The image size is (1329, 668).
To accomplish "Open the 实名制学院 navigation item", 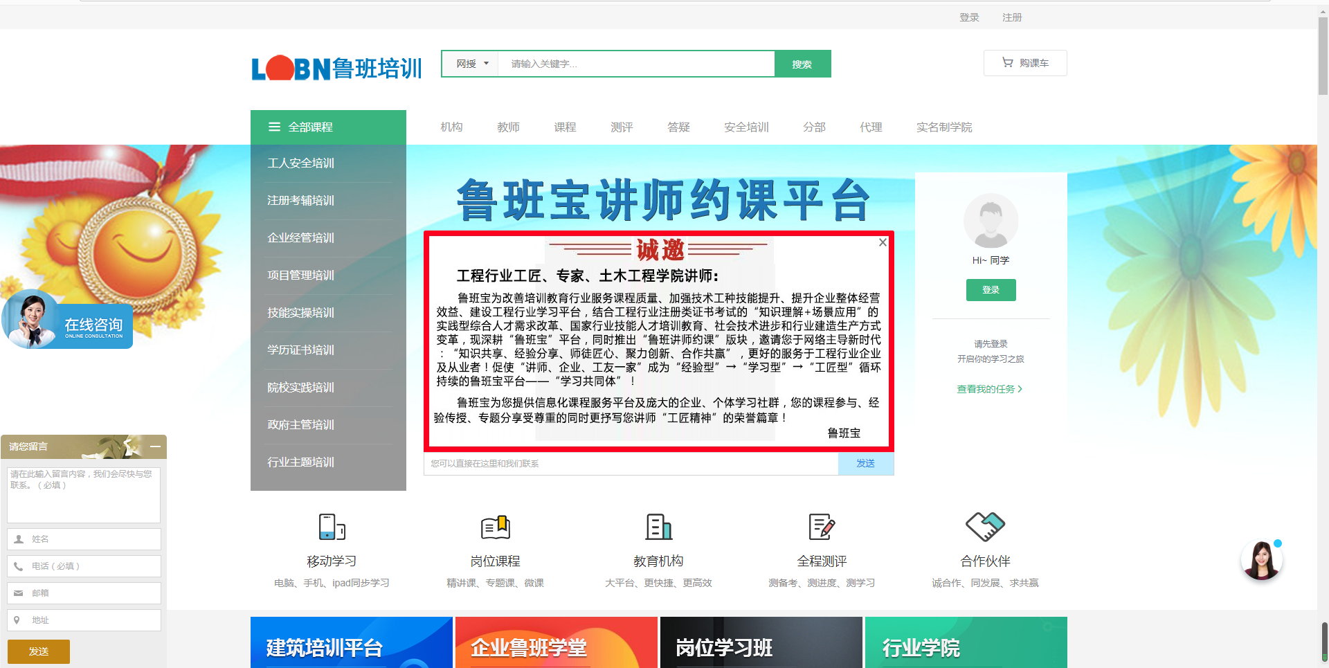I will click(x=944, y=127).
